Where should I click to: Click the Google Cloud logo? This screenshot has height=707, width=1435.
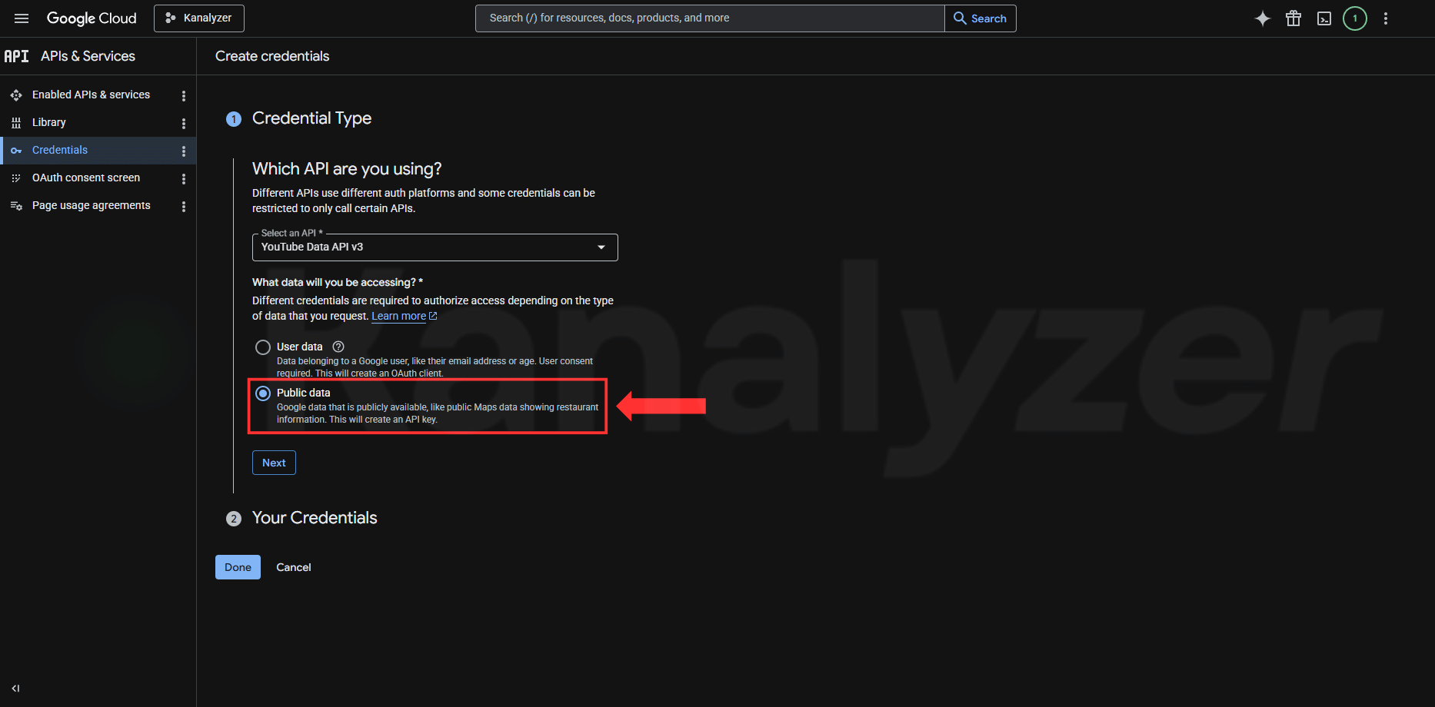point(92,18)
